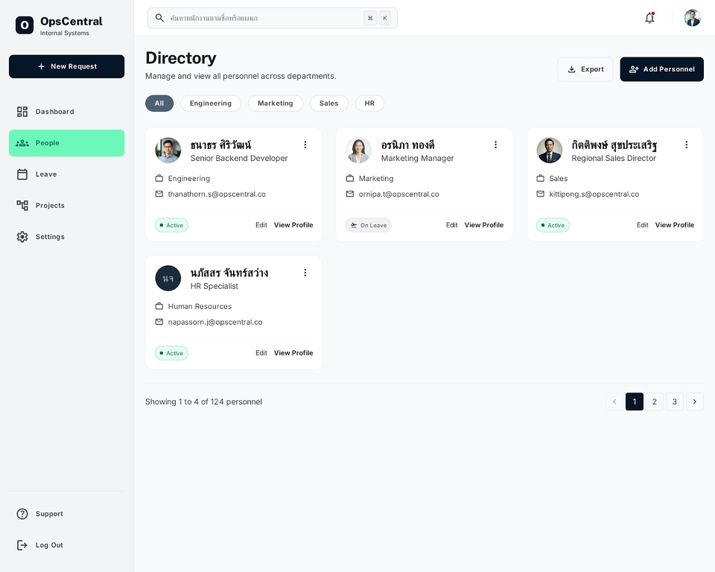The height and width of the screenshot is (572, 715).
Task: Filter by Sales department
Action: pyautogui.click(x=328, y=103)
